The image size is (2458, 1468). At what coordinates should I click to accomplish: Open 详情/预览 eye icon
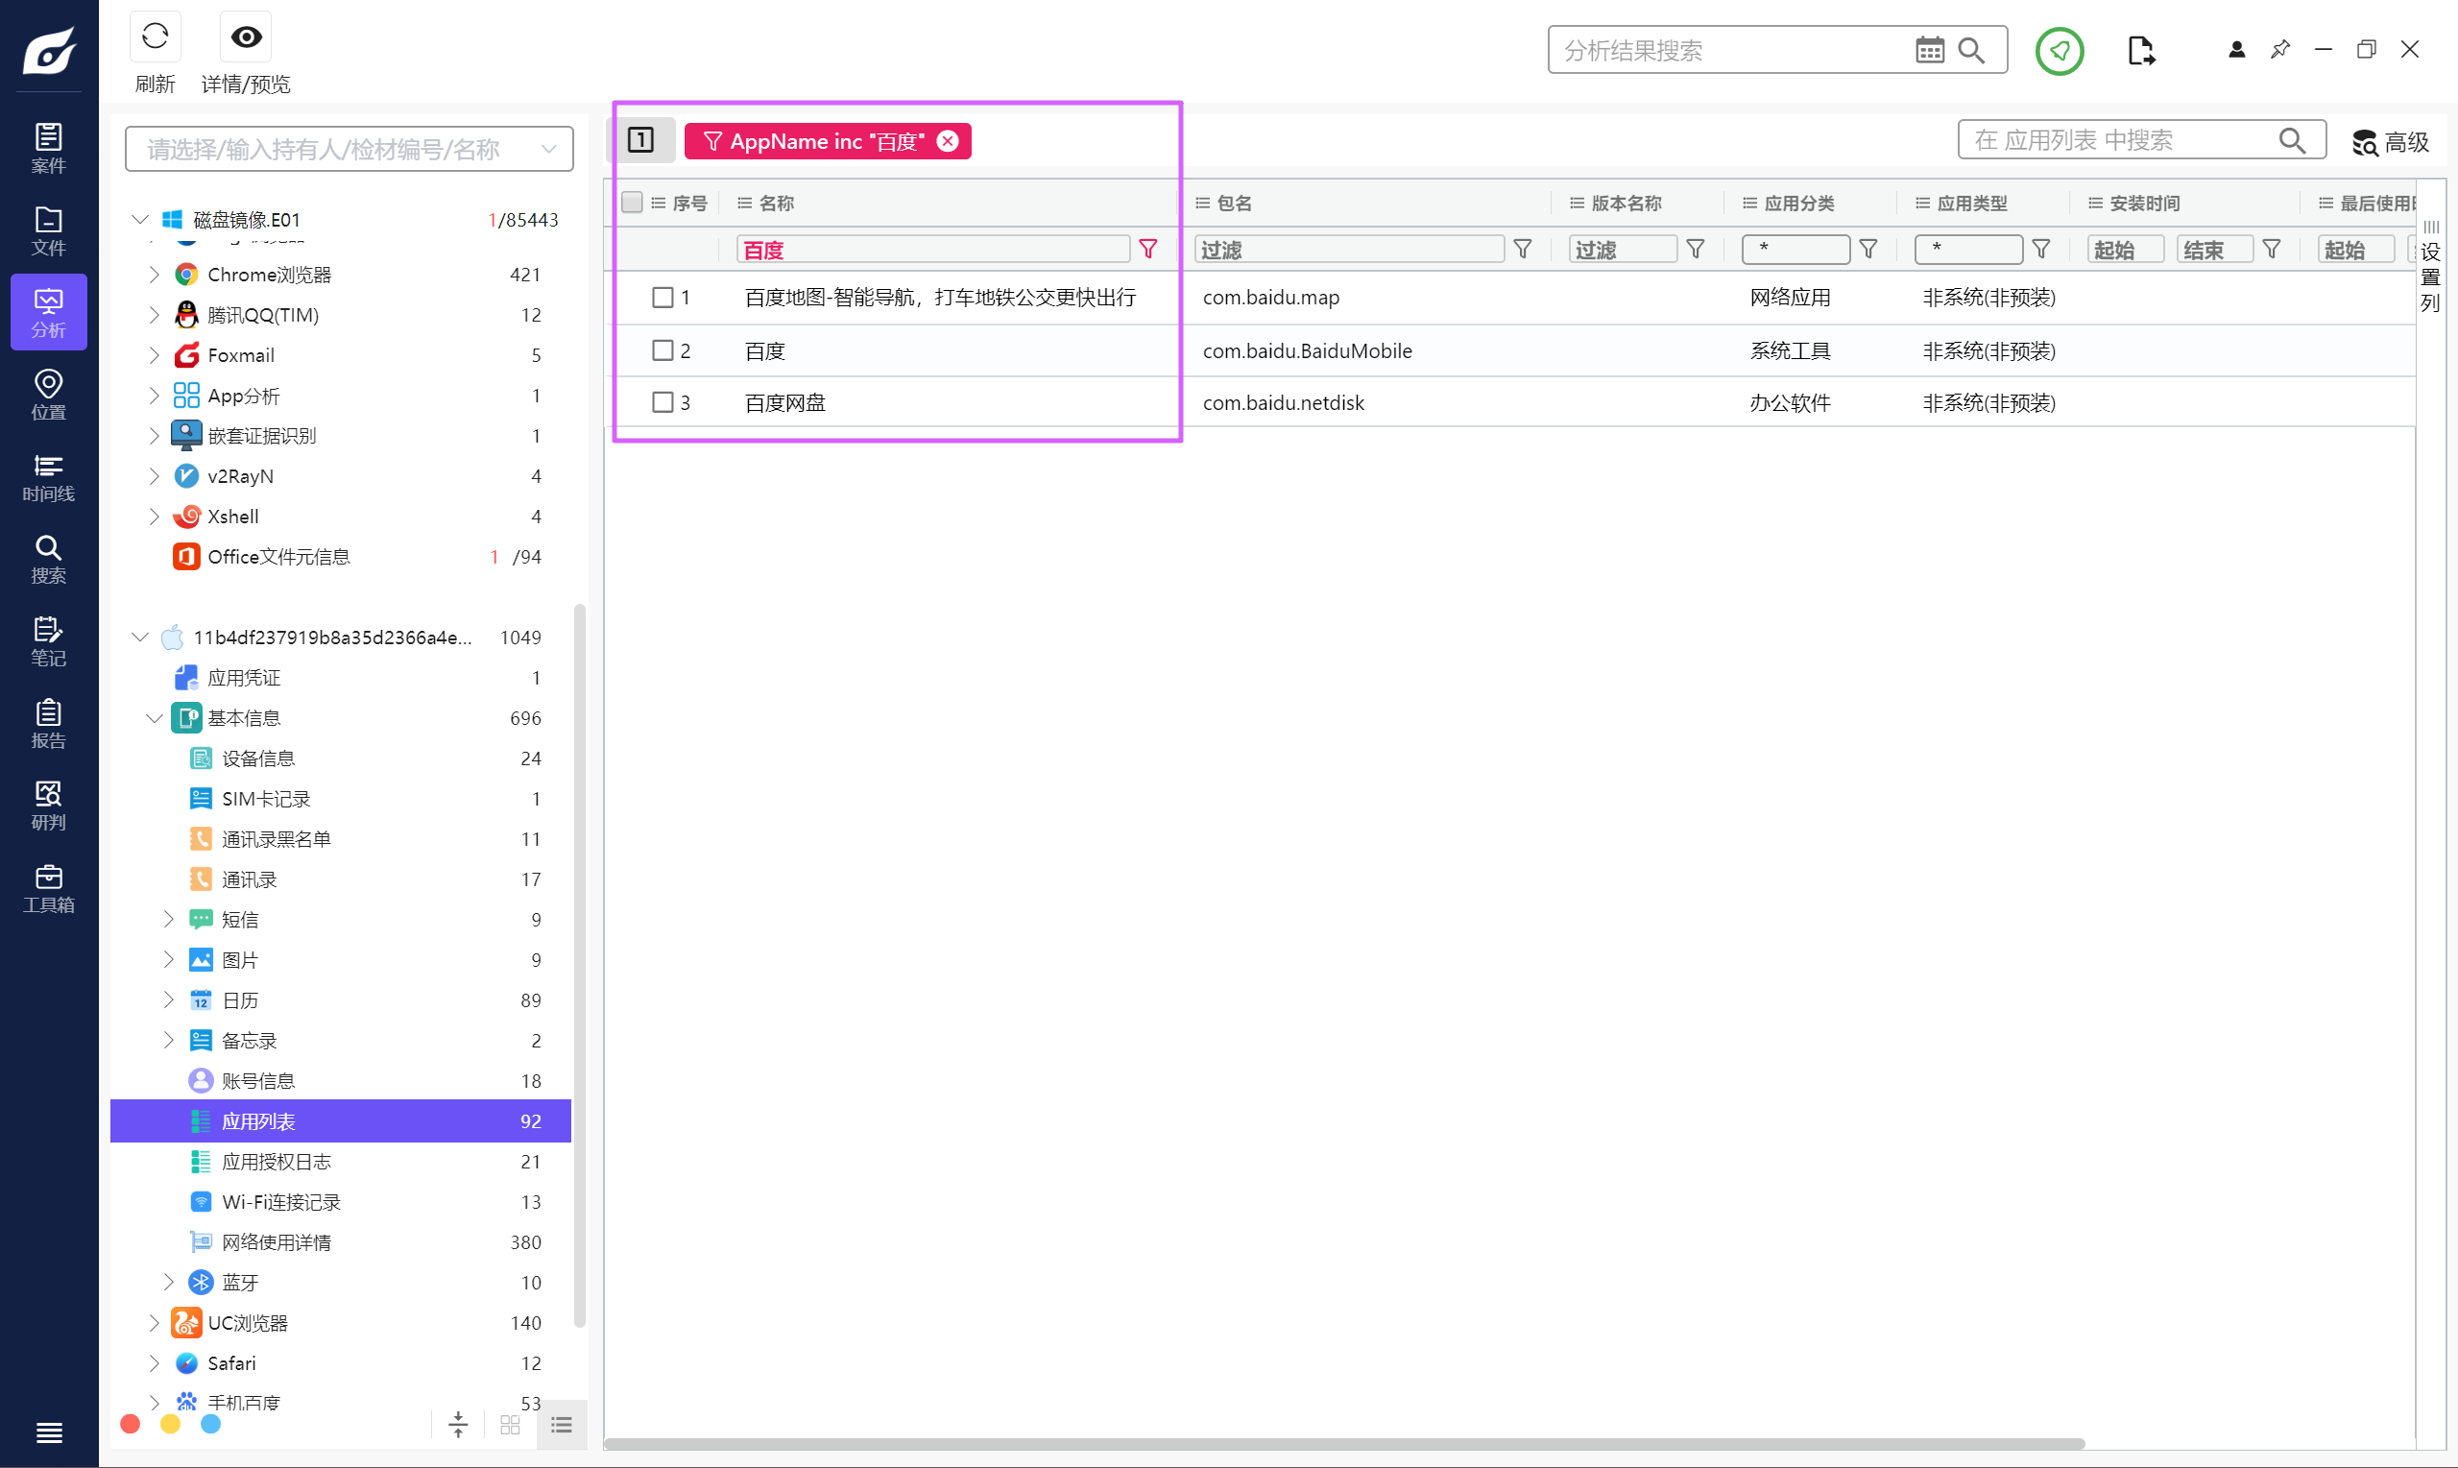[245, 37]
